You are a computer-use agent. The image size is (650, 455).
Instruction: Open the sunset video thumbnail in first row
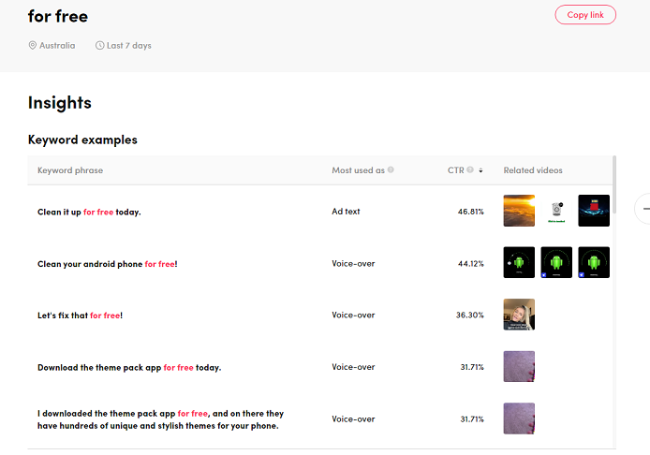tap(519, 211)
